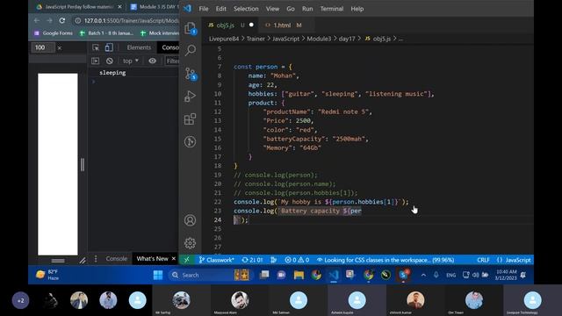Screen dimensions: 562x316
Task: Select the Console tab in DevTools drawer
Action: (x=117, y=258)
